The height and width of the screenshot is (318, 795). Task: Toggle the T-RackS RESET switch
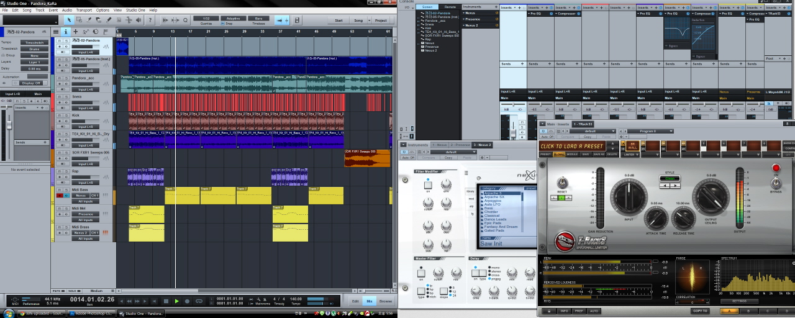pos(563,183)
